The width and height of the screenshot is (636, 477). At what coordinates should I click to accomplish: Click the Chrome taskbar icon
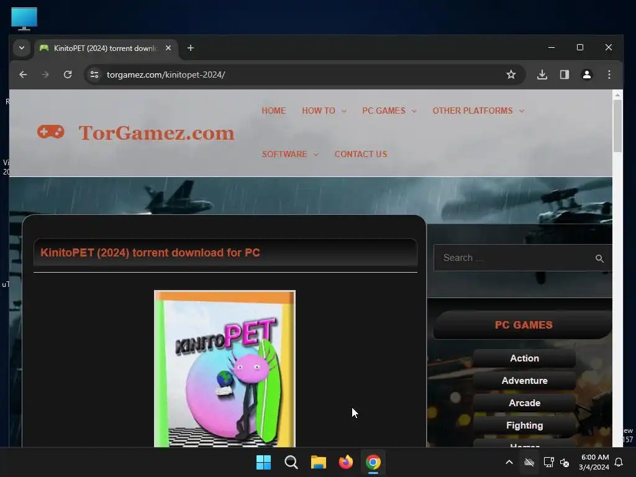pyautogui.click(x=373, y=462)
